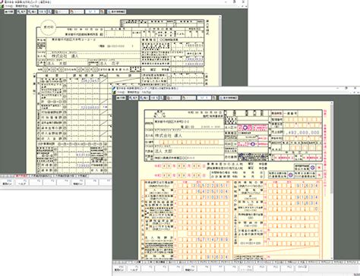Open the zoom percentage dropdown in back window
This screenshot has height=276, width=360.
(43, 11)
